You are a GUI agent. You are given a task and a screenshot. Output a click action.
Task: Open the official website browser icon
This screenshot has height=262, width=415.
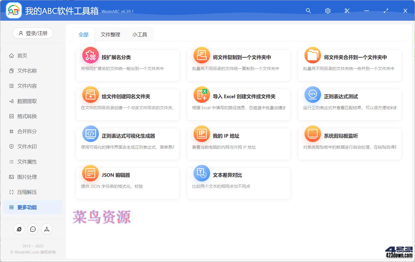coord(19,229)
